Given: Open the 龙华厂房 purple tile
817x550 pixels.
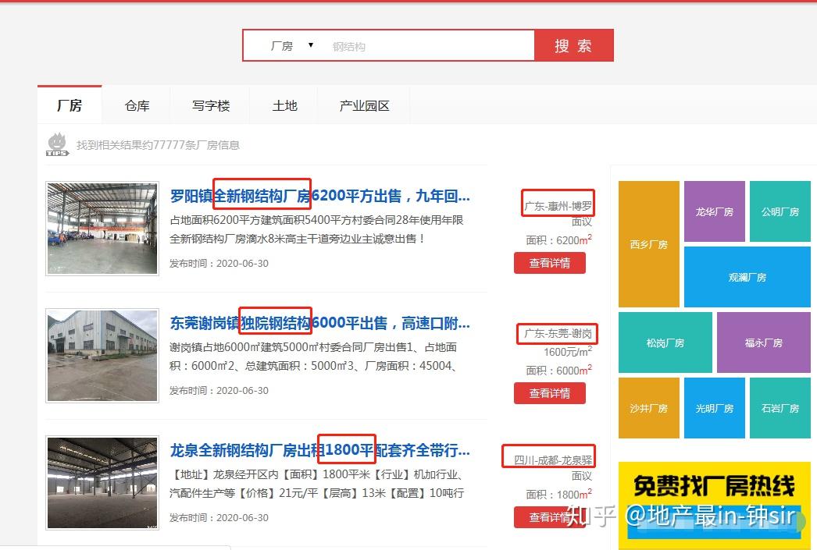Looking at the screenshot, I should [715, 211].
